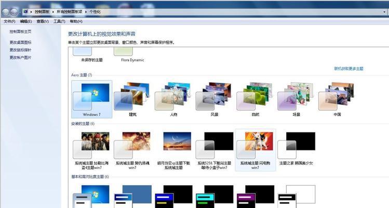Choose the High Contrast White theme
The image size is (389, 208).
[x=296, y=197]
